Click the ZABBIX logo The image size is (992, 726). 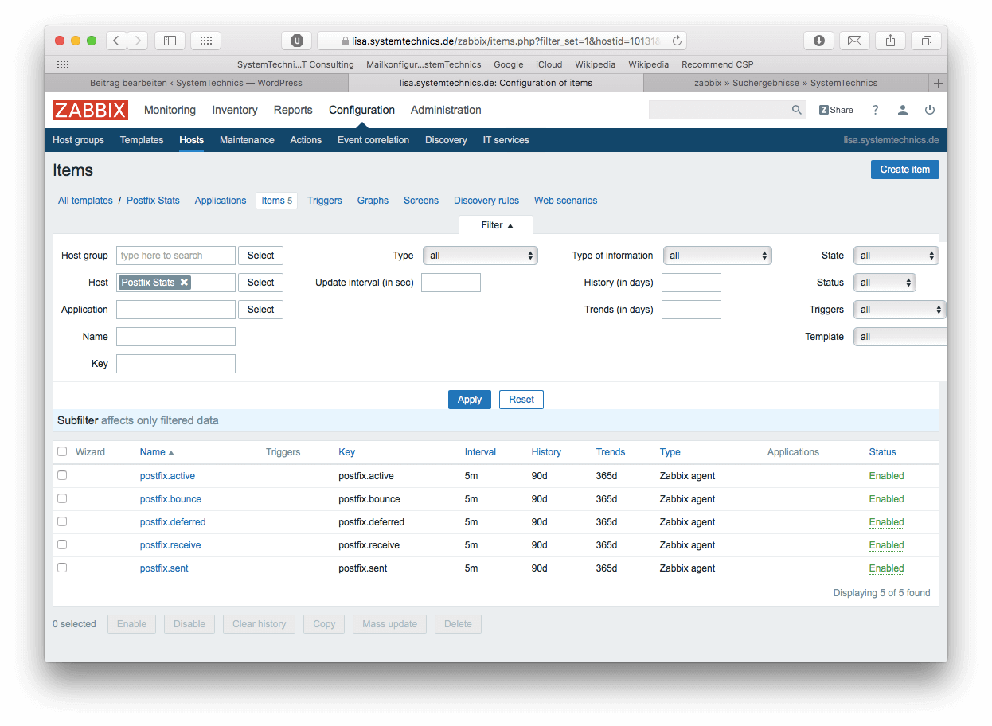point(90,110)
